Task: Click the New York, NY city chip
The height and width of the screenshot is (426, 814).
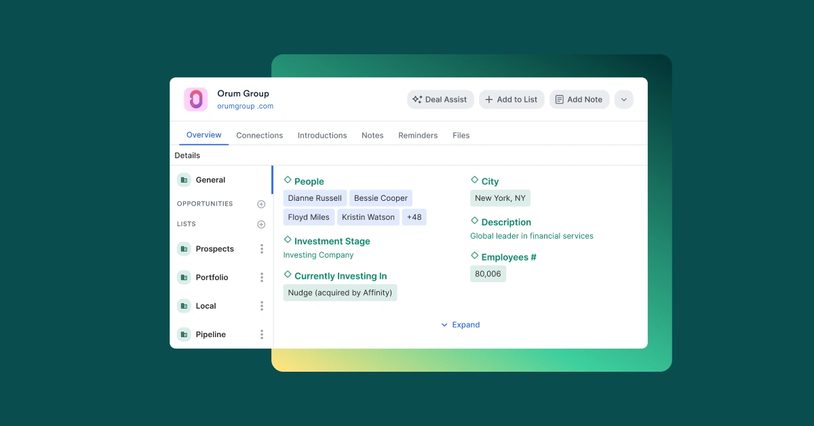Action: tap(500, 198)
